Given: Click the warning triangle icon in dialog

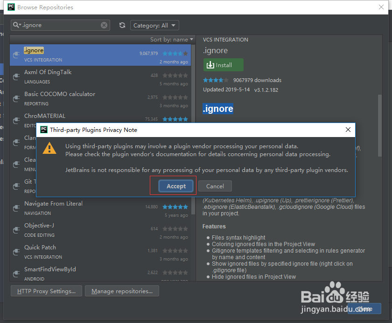Looking at the screenshot, I should click(x=49, y=148).
